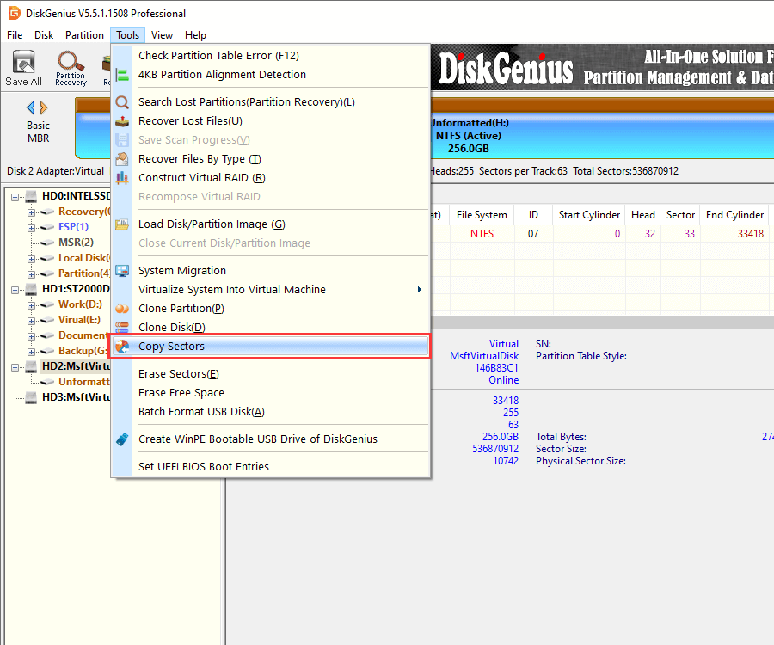Collapse the HD1:ST2000D tree node

tap(15, 289)
